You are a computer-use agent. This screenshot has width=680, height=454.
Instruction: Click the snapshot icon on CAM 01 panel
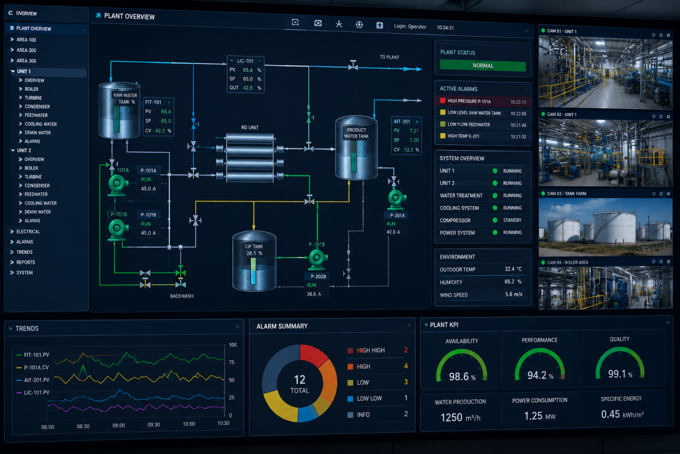[x=653, y=35]
